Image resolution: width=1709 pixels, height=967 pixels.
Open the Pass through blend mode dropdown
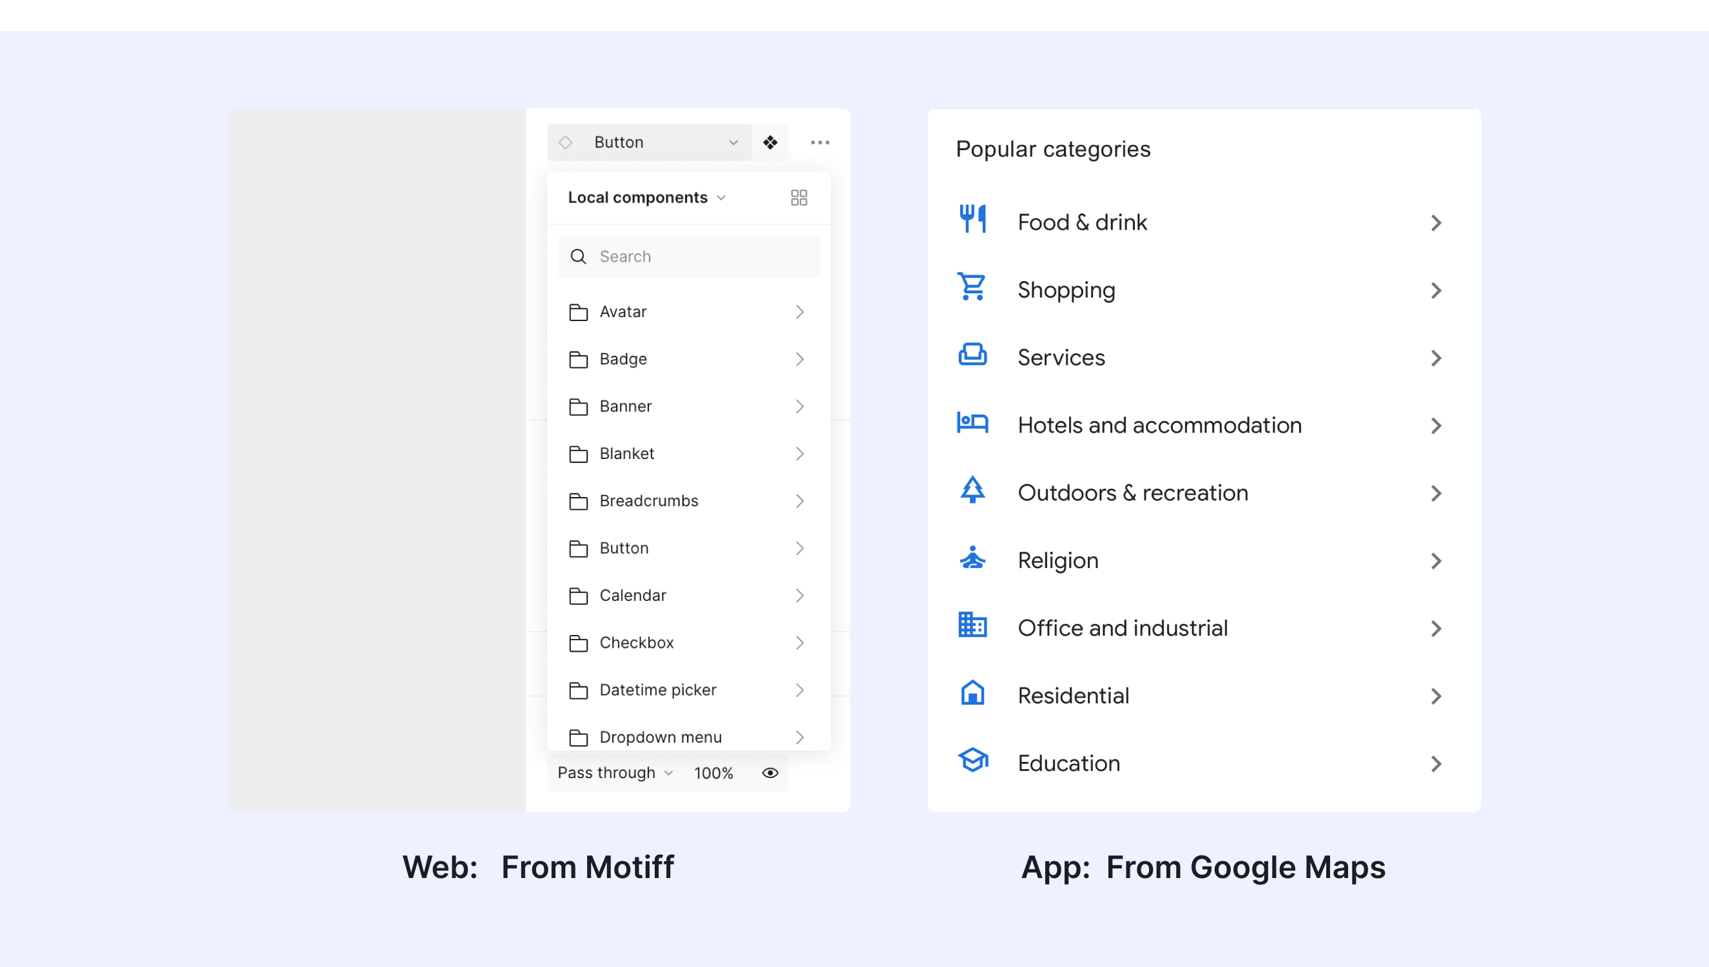coord(615,772)
